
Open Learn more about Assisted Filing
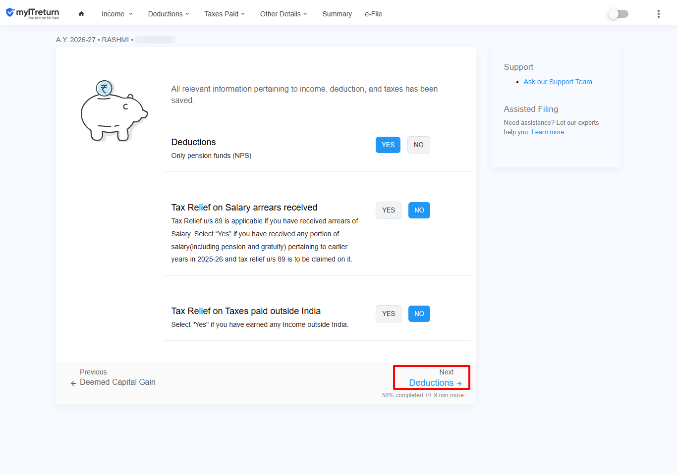pyautogui.click(x=548, y=132)
